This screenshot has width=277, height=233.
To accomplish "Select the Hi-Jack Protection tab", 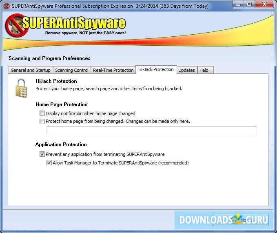I will [x=156, y=70].
